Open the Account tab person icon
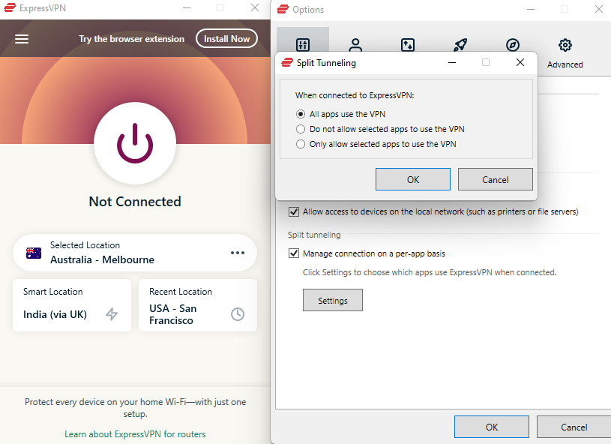Image resolution: width=611 pixels, height=444 pixels. click(355, 45)
